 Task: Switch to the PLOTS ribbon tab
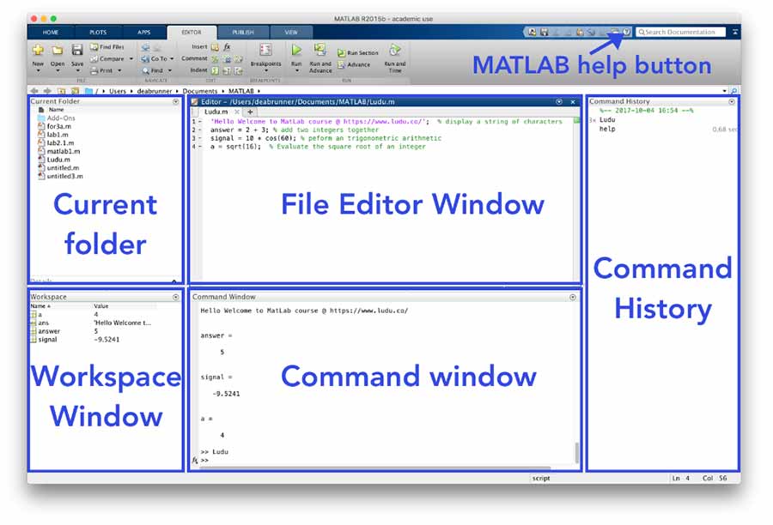[x=98, y=32]
